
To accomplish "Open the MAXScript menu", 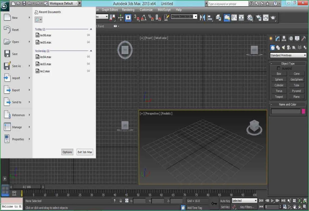I will click(x=164, y=10).
